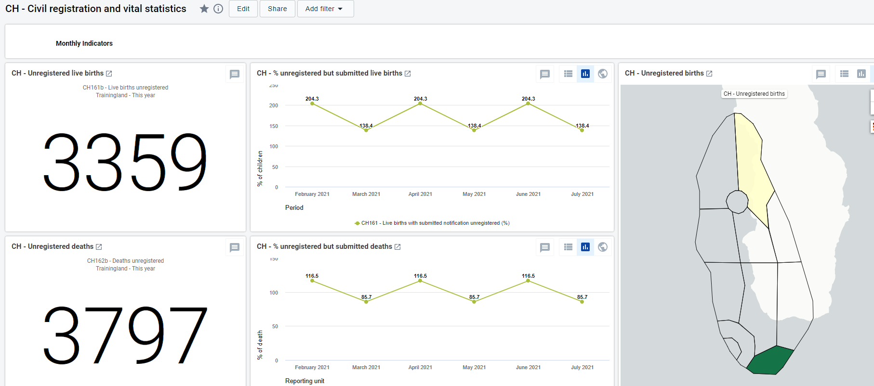Select chart view for submitted live births
The height and width of the screenshot is (386, 874).
(585, 74)
